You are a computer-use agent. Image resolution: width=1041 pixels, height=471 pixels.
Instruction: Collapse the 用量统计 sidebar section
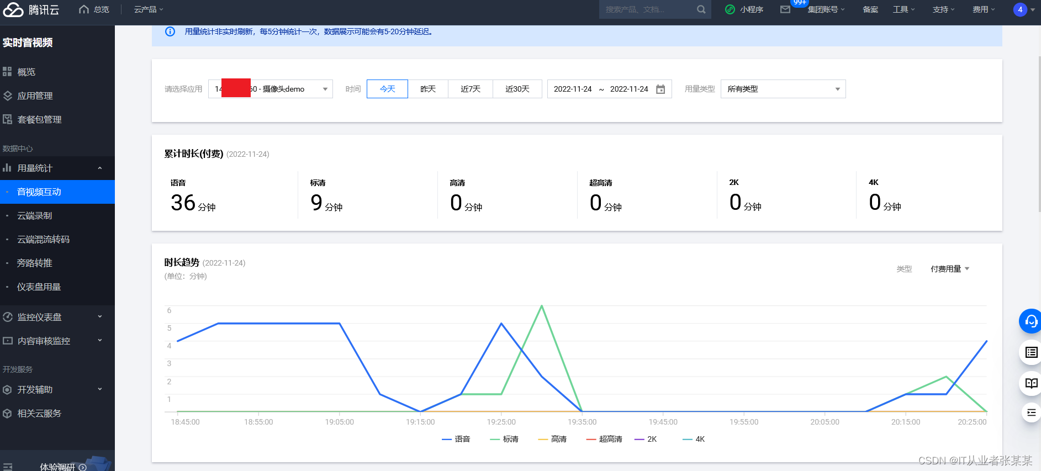(57, 168)
